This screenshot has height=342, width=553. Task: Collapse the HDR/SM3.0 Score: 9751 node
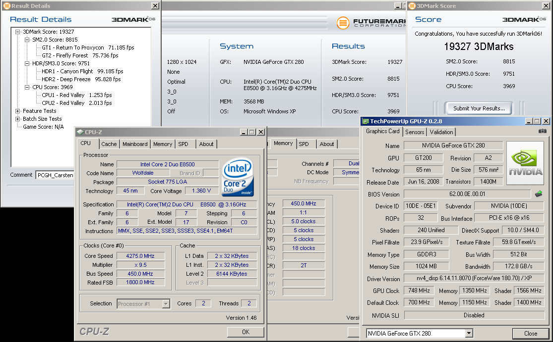27,63
